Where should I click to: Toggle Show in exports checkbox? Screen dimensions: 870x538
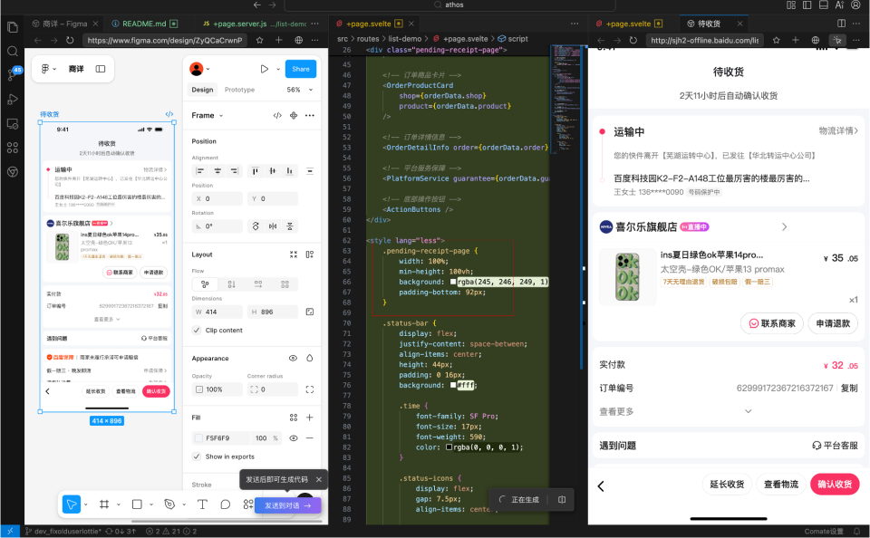point(197,456)
